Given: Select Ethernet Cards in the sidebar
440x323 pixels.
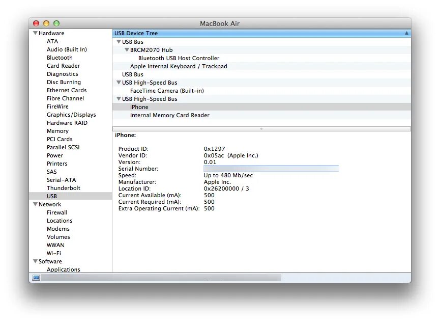Looking at the screenshot, I should pos(67,90).
